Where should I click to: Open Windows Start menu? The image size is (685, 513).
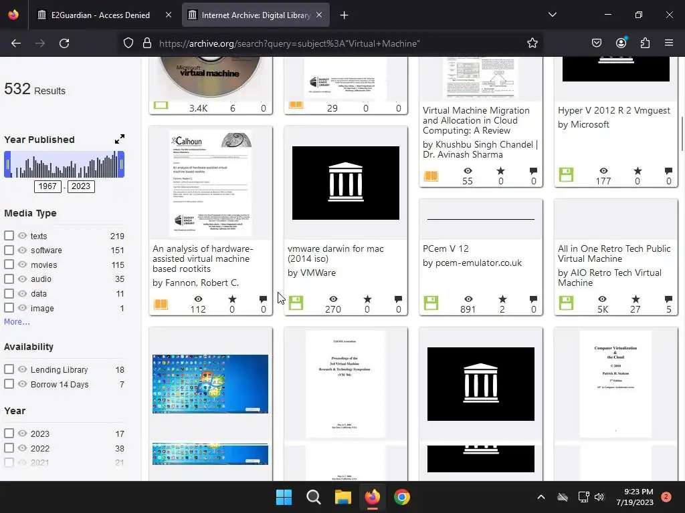point(284,497)
